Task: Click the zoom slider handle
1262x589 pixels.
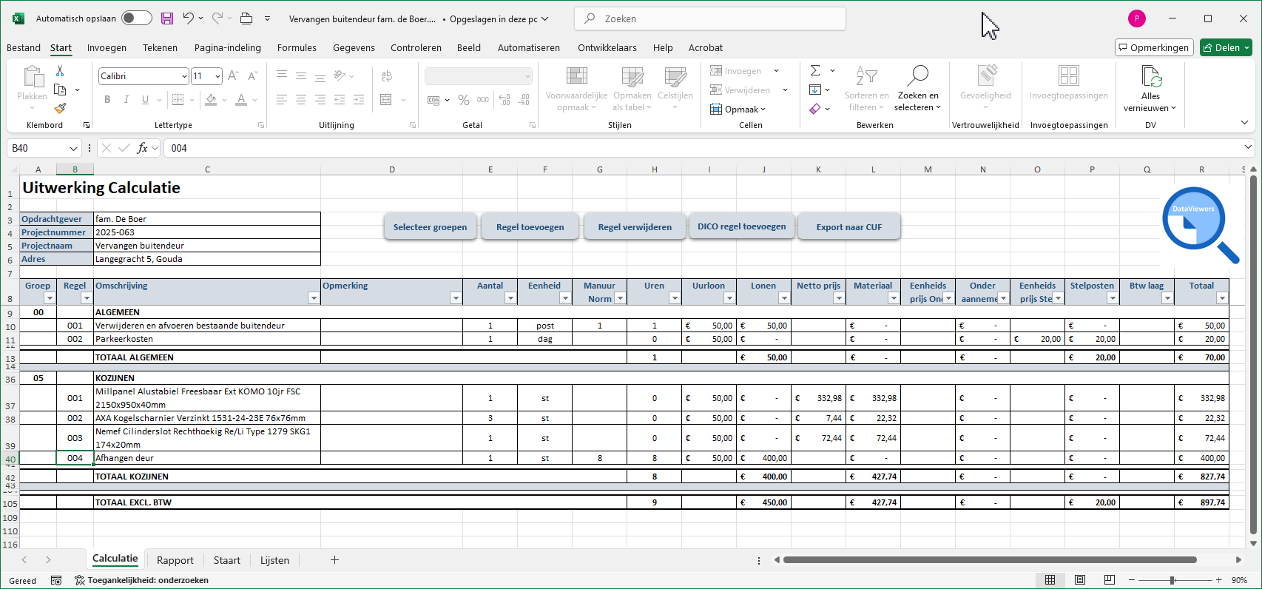Action: 1172,580
